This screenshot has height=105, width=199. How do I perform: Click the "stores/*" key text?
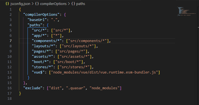tap(43, 67)
